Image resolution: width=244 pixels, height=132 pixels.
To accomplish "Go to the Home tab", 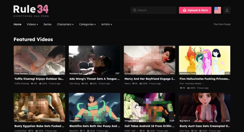I will pyautogui.click(x=17, y=24).
